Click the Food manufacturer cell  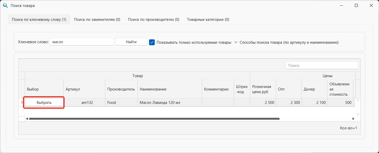click(x=121, y=103)
